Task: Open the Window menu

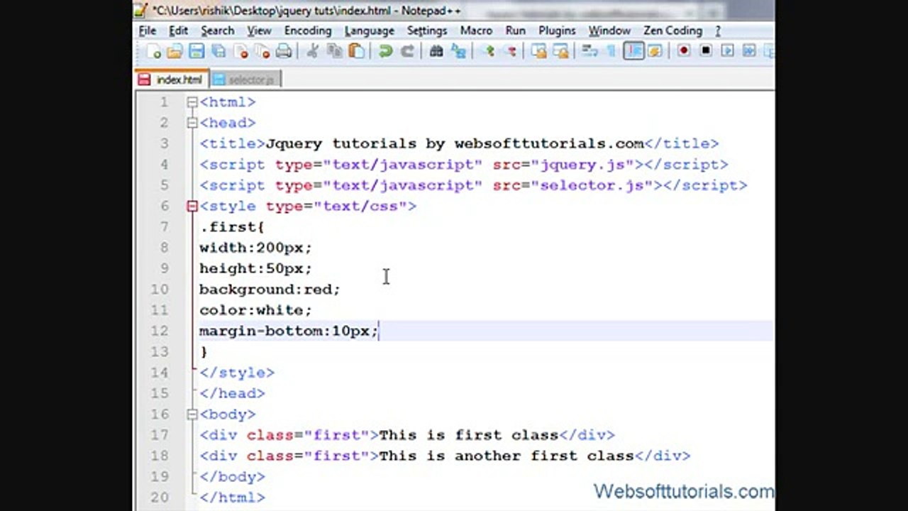Action: (x=609, y=31)
